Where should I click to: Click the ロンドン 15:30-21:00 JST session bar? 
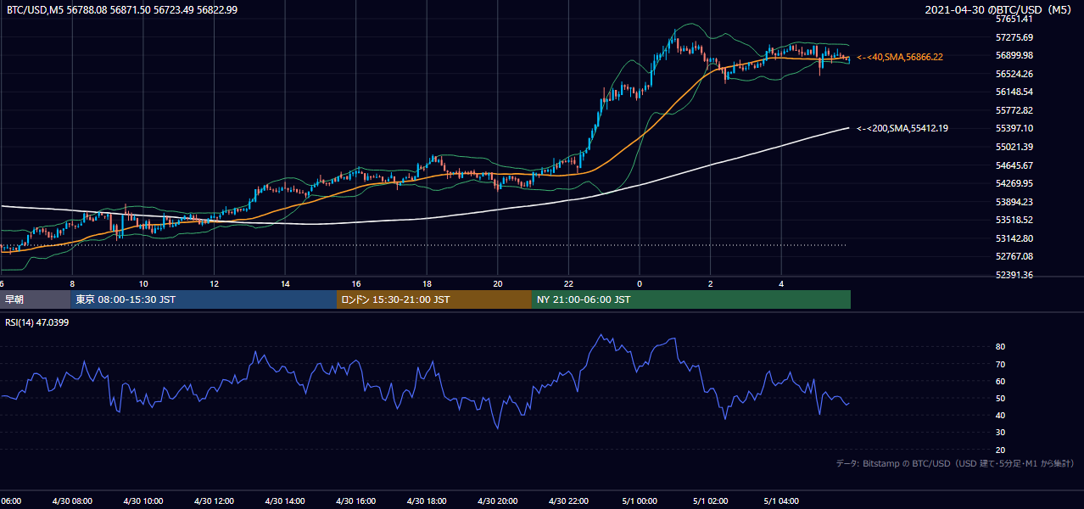click(x=434, y=299)
